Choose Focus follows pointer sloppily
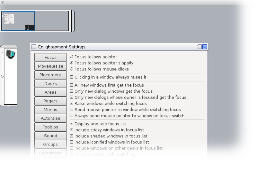Viewport: 257px width, 169px height. point(102,63)
